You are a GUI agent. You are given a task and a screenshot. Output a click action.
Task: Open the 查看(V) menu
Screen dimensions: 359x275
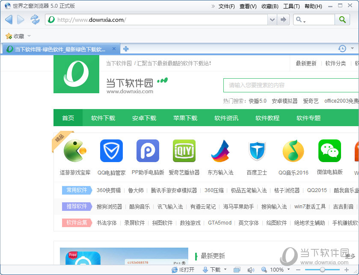248,6
